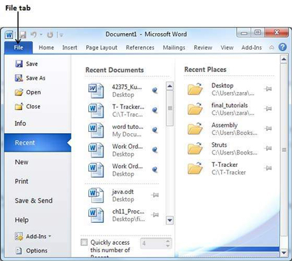Click the Open folder icon in sidebar
The image size is (292, 261).
19,92
